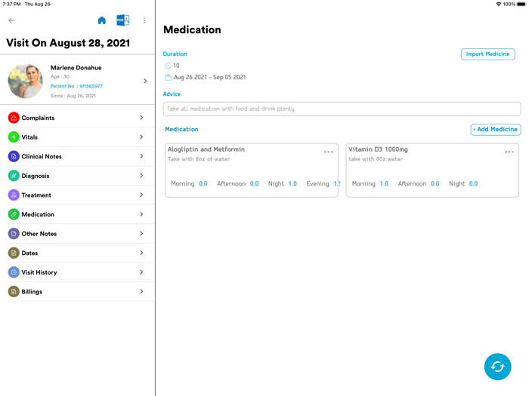
Task: Expand the patient profile chevron
Action: point(145,81)
